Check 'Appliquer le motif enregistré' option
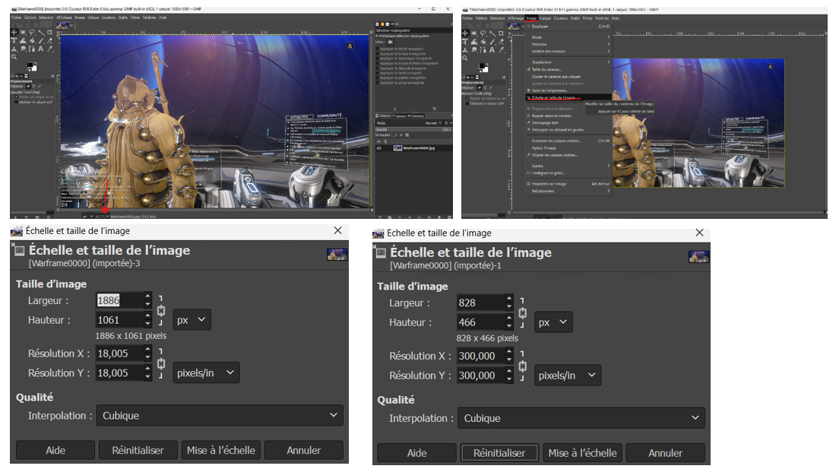 tap(377, 73)
